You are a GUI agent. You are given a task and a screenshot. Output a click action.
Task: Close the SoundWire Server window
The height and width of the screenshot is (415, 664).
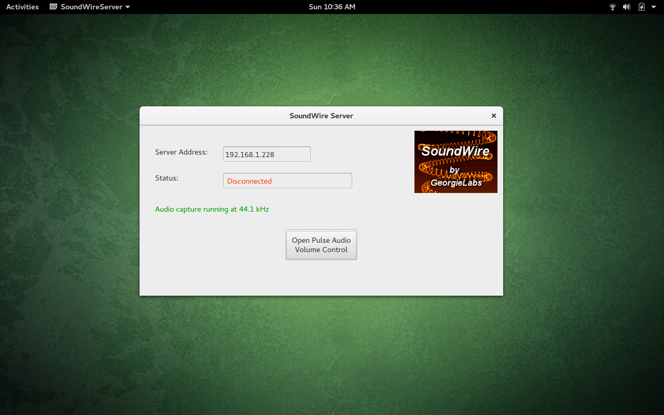pyautogui.click(x=494, y=116)
